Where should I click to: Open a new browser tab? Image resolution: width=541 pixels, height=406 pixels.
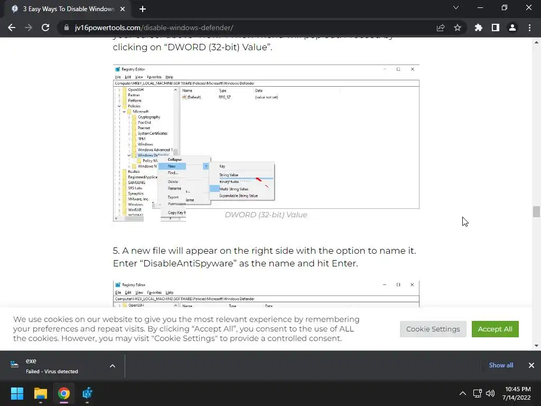pos(143,9)
